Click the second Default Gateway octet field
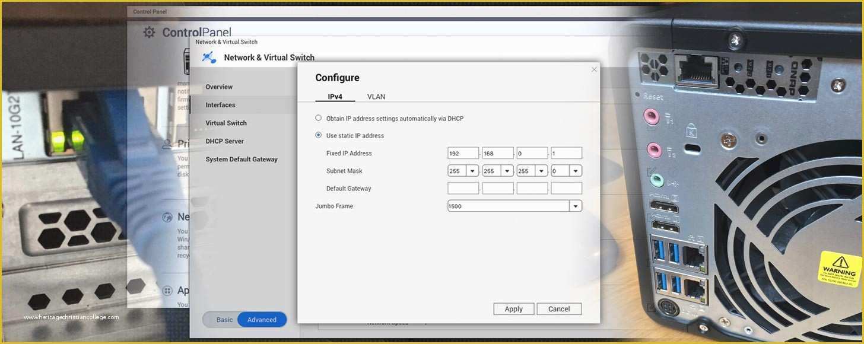The height and width of the screenshot is (344, 864). click(x=498, y=189)
